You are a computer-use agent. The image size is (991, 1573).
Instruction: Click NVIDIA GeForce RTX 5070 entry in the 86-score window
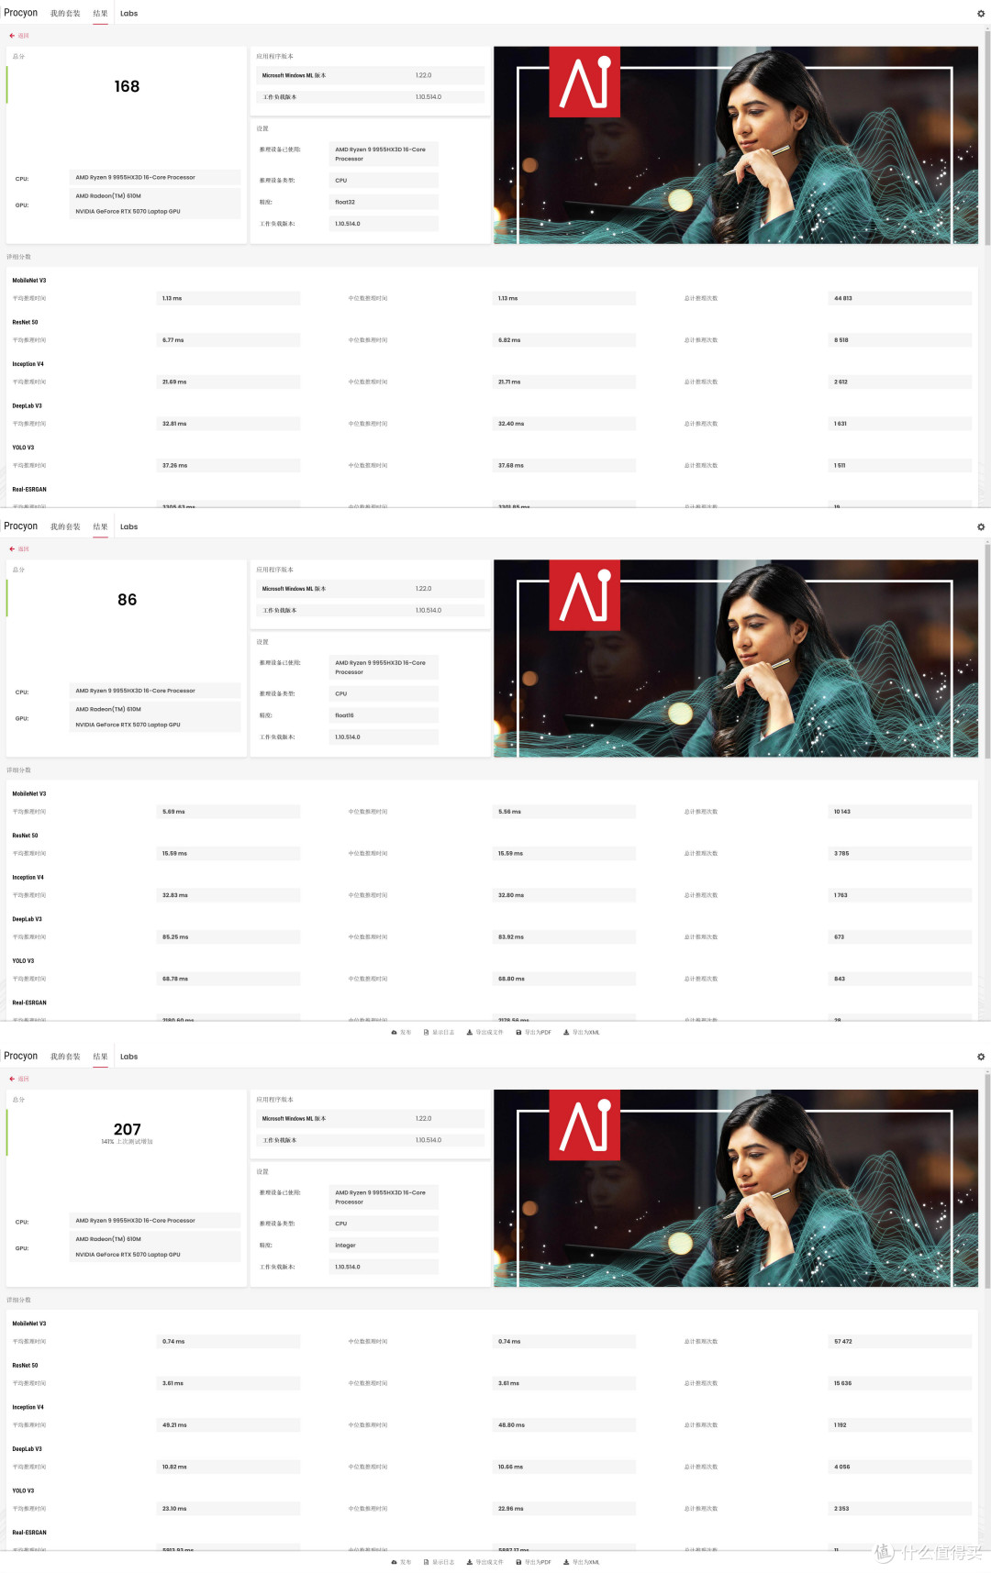(128, 725)
